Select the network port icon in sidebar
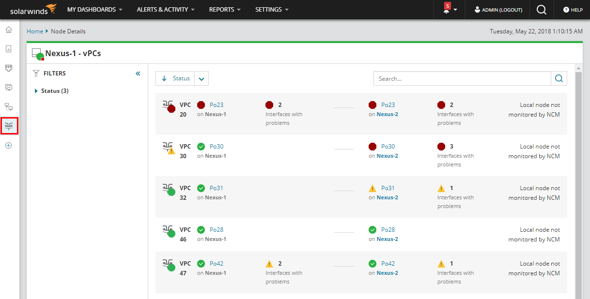 [8, 68]
